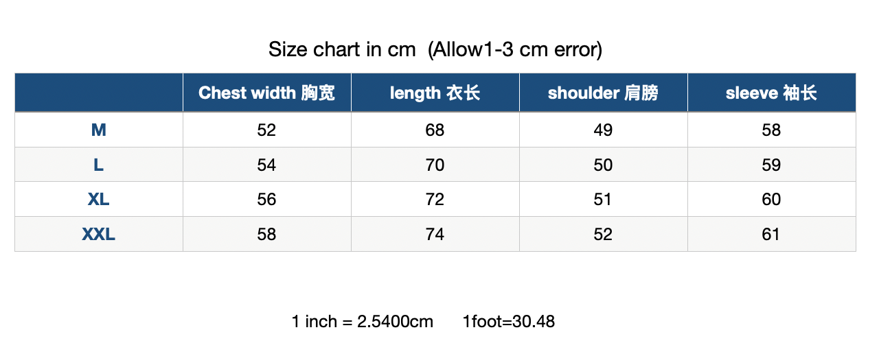Click the "1 inch = 2.5400cm" note
Image resolution: width=879 pixels, height=343 pixels.
(x=362, y=321)
